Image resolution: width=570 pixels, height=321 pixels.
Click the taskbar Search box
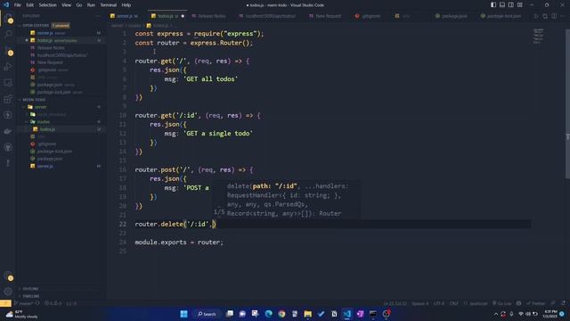click(x=207, y=314)
